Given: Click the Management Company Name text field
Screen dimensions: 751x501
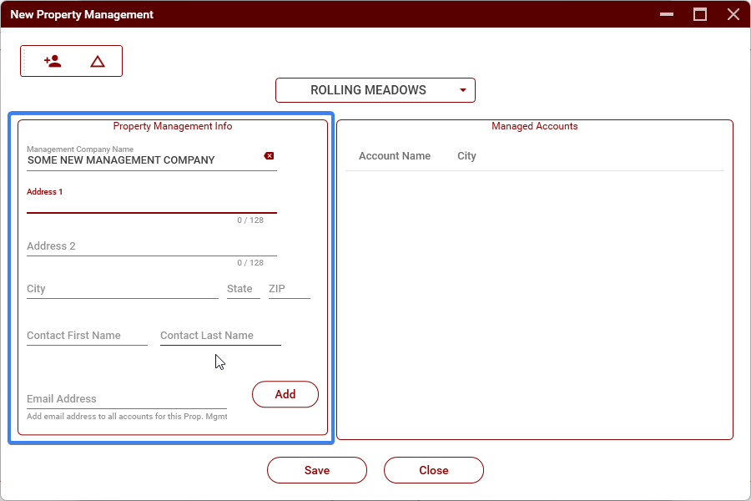Looking at the screenshot, I should click(x=142, y=160).
